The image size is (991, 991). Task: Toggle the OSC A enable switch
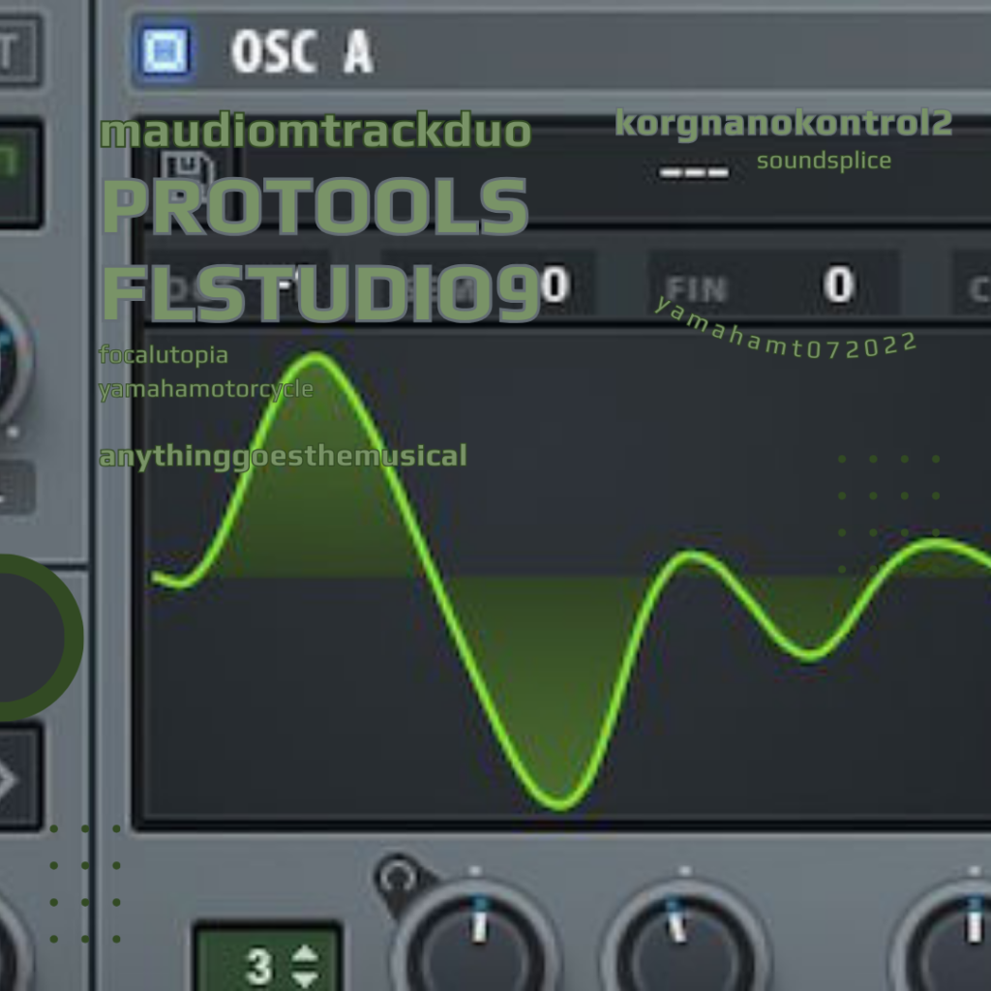click(165, 50)
